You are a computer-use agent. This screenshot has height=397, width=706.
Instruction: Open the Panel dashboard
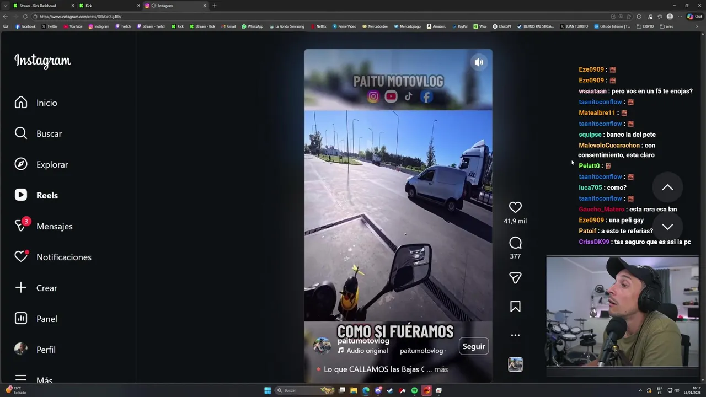coord(36,319)
